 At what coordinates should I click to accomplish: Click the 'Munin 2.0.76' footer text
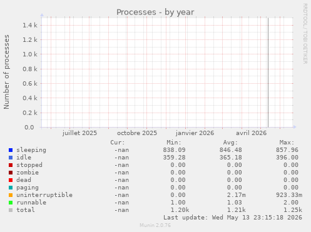coord(155,225)
